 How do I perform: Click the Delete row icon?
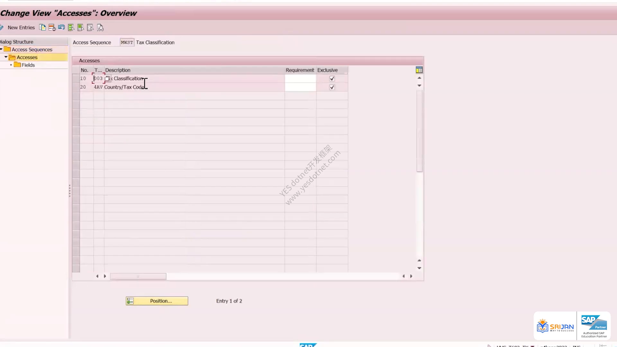[52, 28]
